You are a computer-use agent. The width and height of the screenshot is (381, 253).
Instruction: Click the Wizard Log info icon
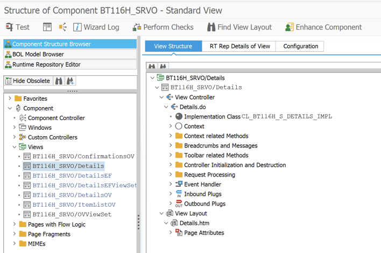pyautogui.click(x=77, y=27)
